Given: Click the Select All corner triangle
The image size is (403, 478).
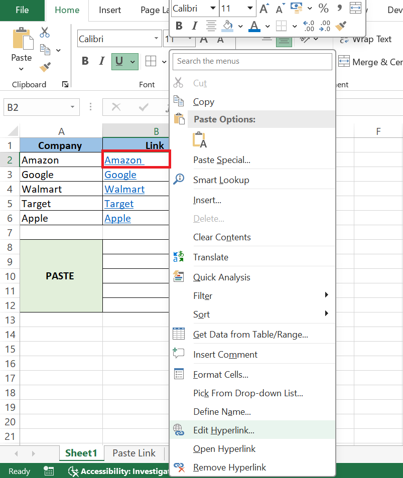Looking at the screenshot, I should (x=13, y=131).
